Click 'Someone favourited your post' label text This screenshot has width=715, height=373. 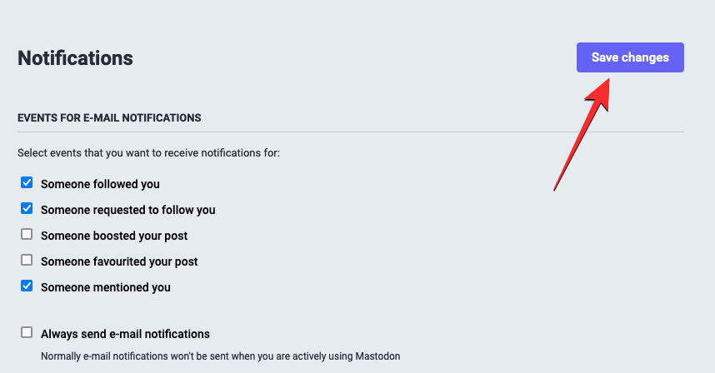119,261
